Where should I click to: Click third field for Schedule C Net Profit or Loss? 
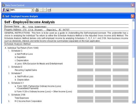pyautogui.click(x=121, y=54)
